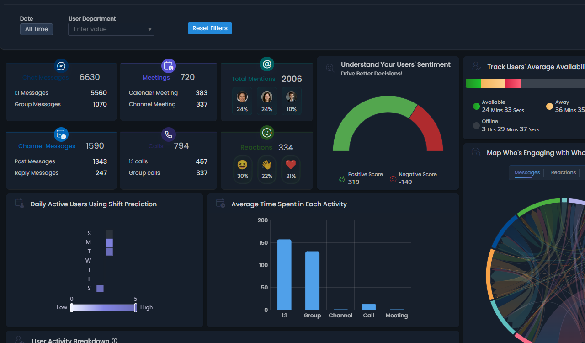Click the Reactions smiley icon

point(266,133)
